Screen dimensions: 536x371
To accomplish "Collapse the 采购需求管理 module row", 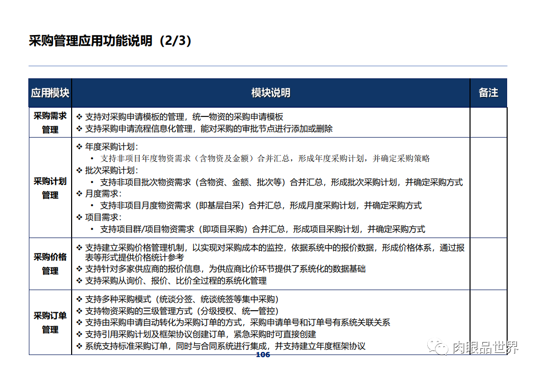I will pos(50,123).
